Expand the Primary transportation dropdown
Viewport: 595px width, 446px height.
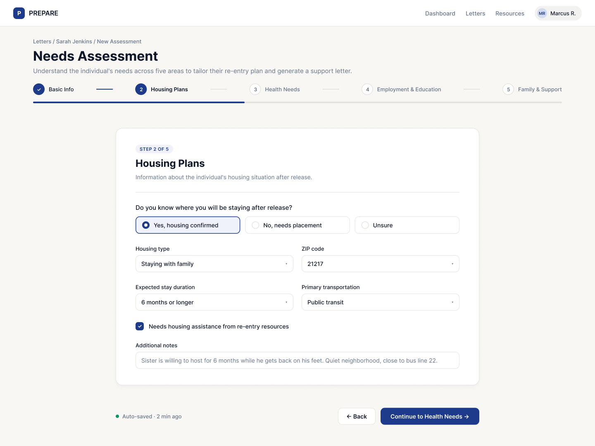[x=381, y=302]
